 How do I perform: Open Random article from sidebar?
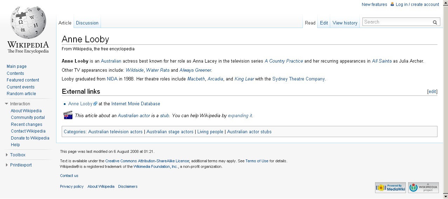pyautogui.click(x=21, y=94)
